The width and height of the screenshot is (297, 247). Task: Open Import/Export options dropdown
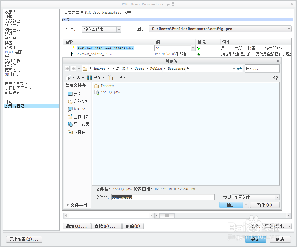(277, 226)
